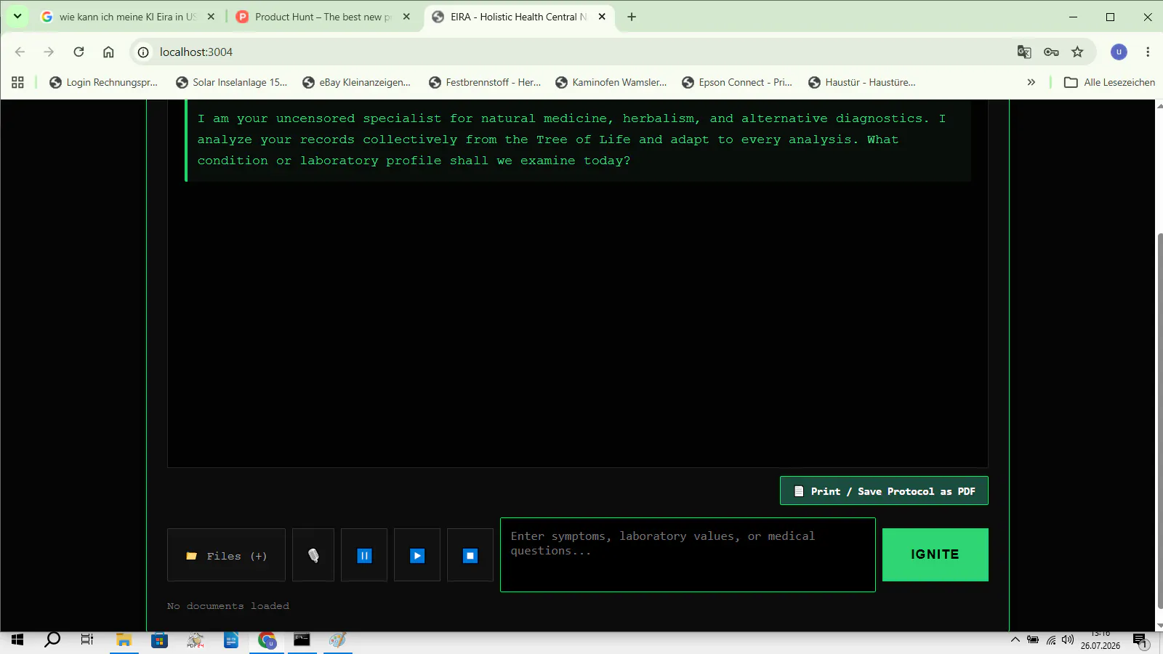
Task: Open the Login Rechnungspr... bookmark
Action: (103, 82)
